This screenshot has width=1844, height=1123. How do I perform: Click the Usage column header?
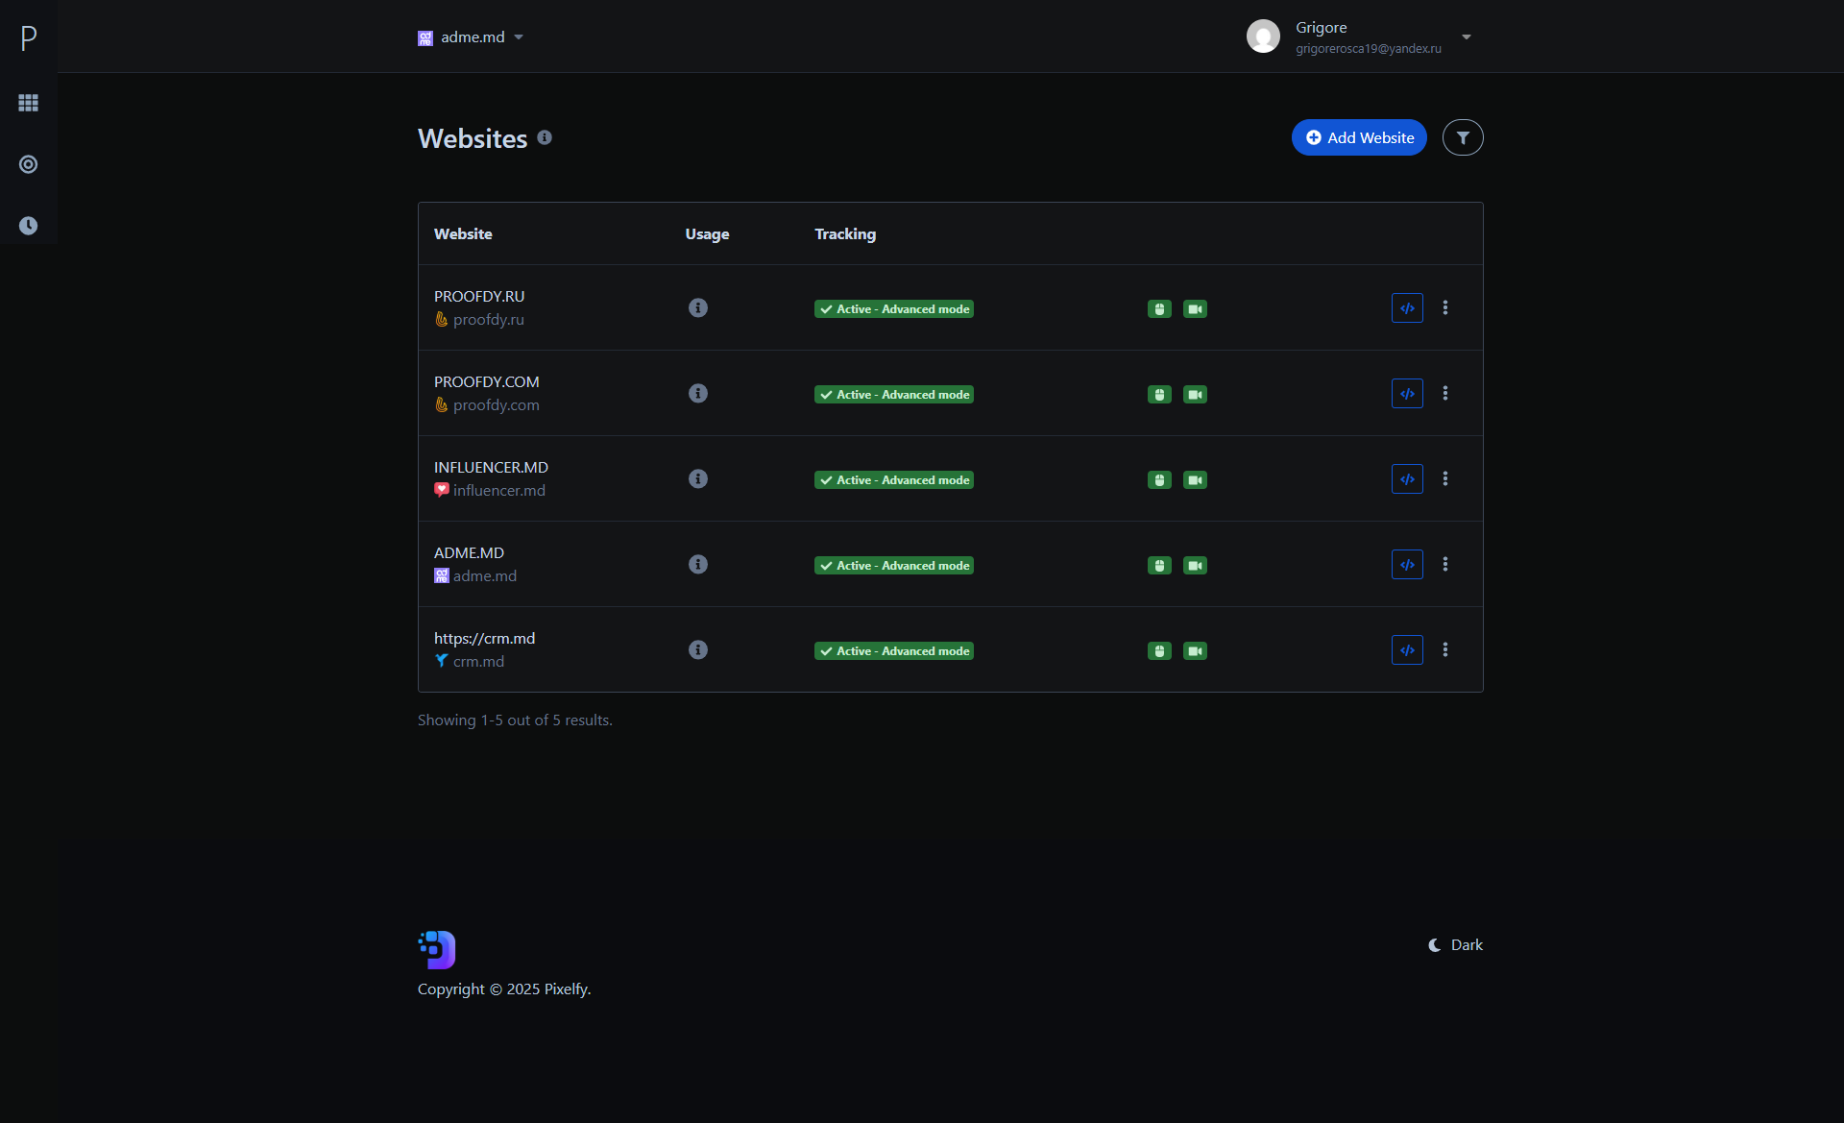[x=707, y=233]
